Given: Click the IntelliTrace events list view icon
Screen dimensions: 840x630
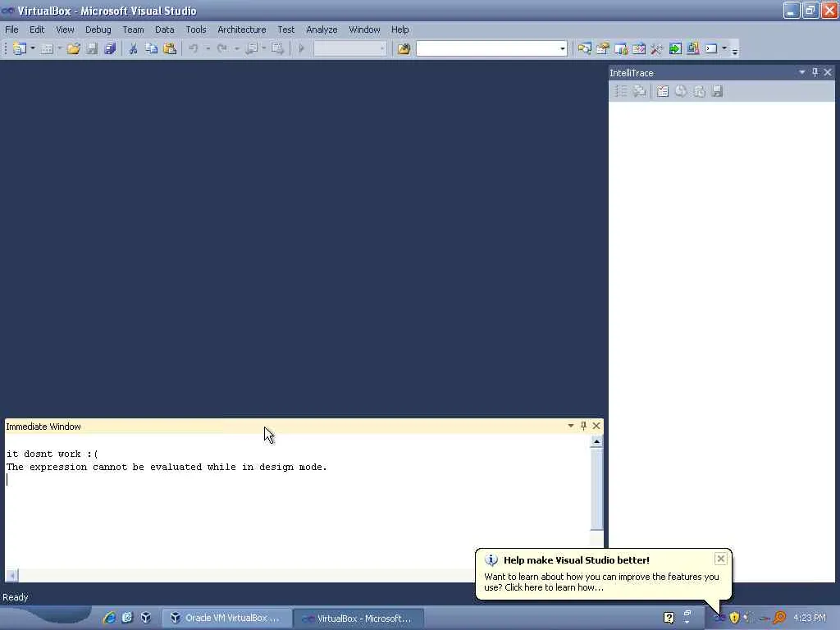Looking at the screenshot, I should tap(620, 91).
